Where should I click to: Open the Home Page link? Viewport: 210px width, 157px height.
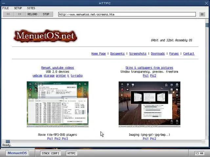98,54
